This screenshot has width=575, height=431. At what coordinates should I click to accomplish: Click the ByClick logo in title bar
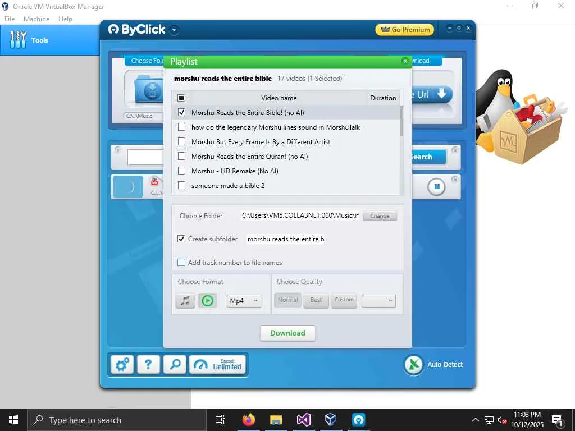(137, 29)
